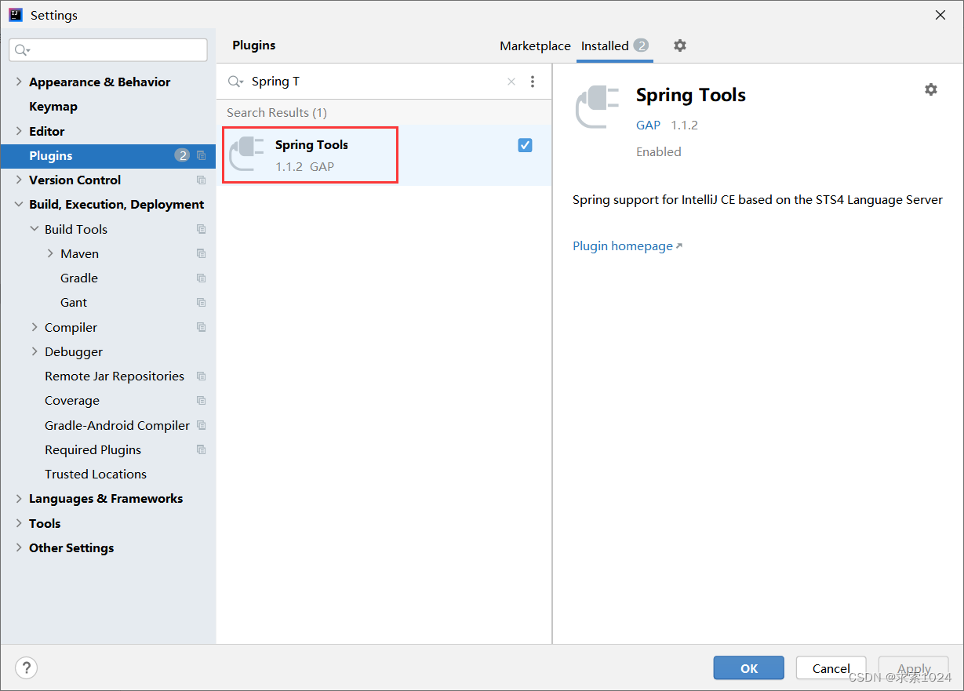Screen dimensions: 964x691
Task: Click the IntelliJ logo in title bar
Action: 16,15
